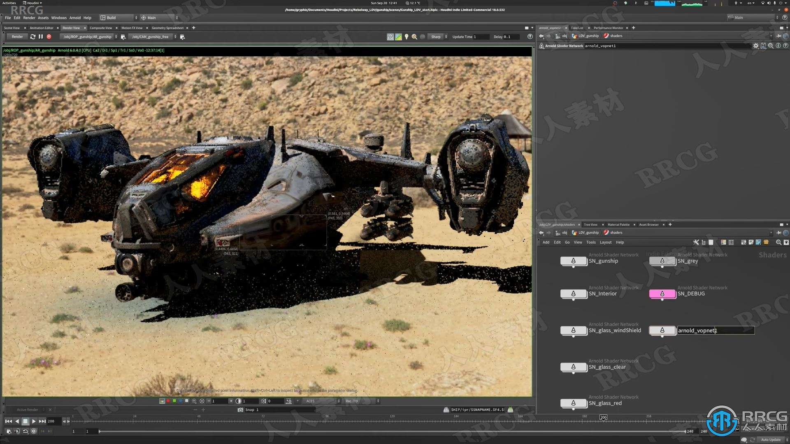
Task: Open the File menu
Action: pos(8,18)
